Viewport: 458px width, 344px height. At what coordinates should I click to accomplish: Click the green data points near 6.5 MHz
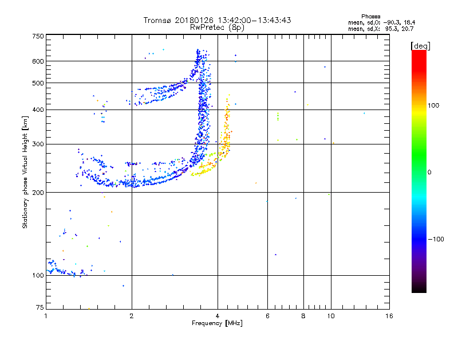click(278, 116)
